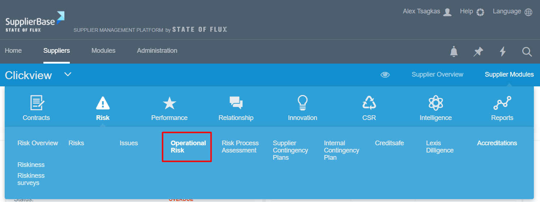The width and height of the screenshot is (540, 202).
Task: Toggle the eye watch icon
Action: [x=385, y=75]
